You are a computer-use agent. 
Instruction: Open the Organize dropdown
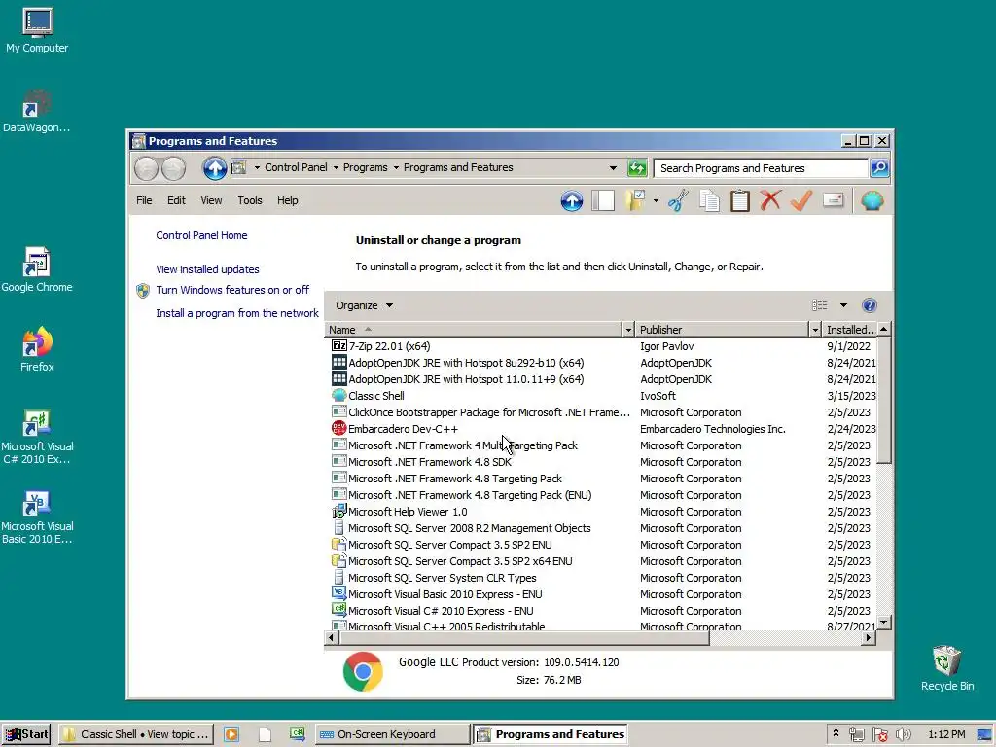coord(364,305)
